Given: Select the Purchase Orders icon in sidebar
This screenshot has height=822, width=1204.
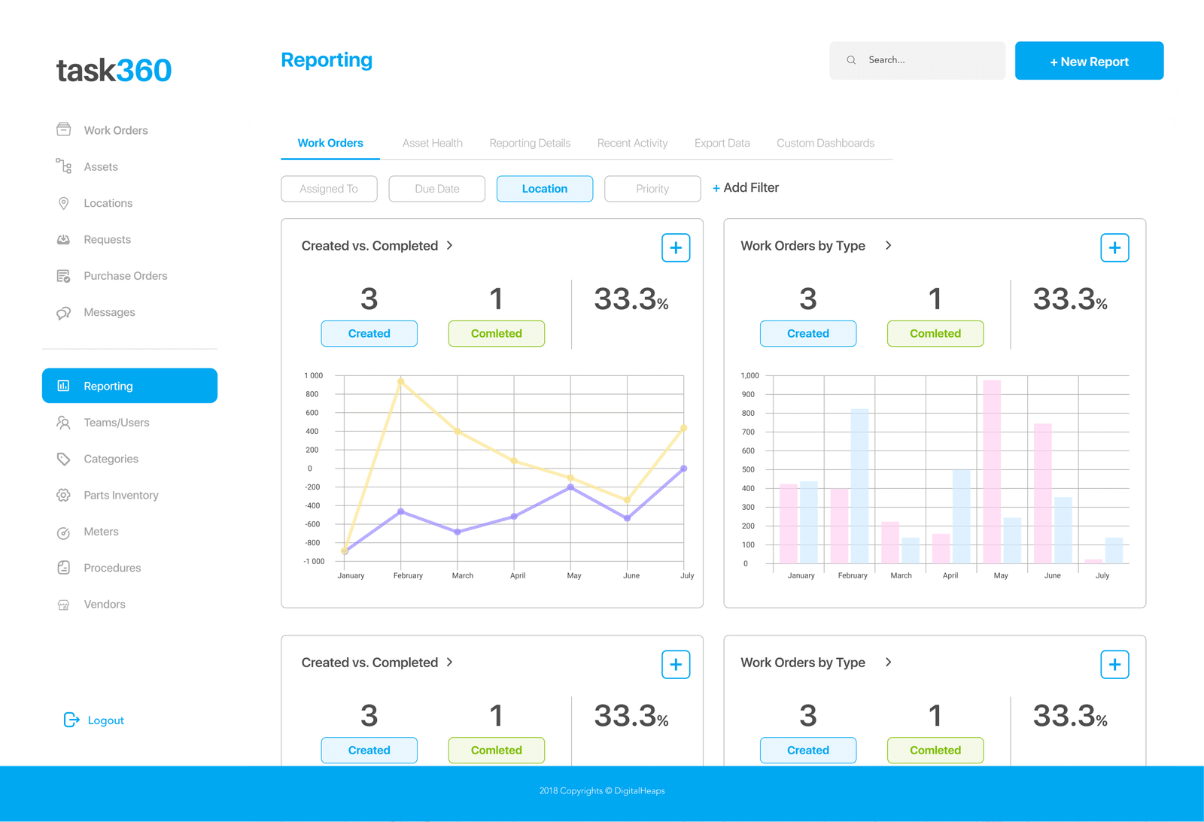Looking at the screenshot, I should (64, 276).
